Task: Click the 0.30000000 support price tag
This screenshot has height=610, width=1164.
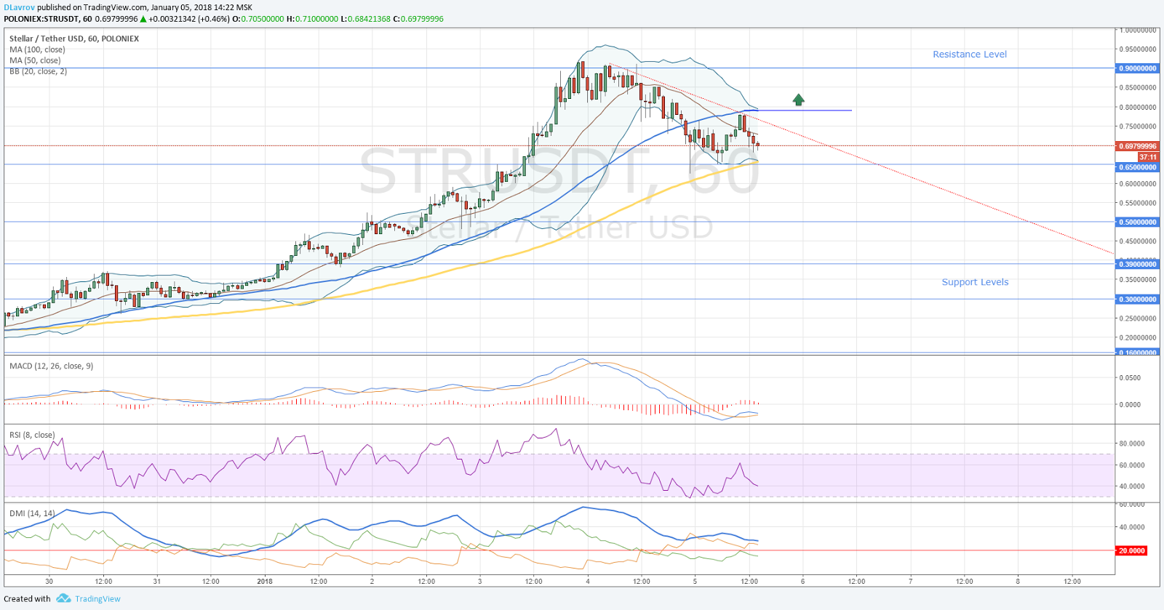Action: click(1137, 300)
